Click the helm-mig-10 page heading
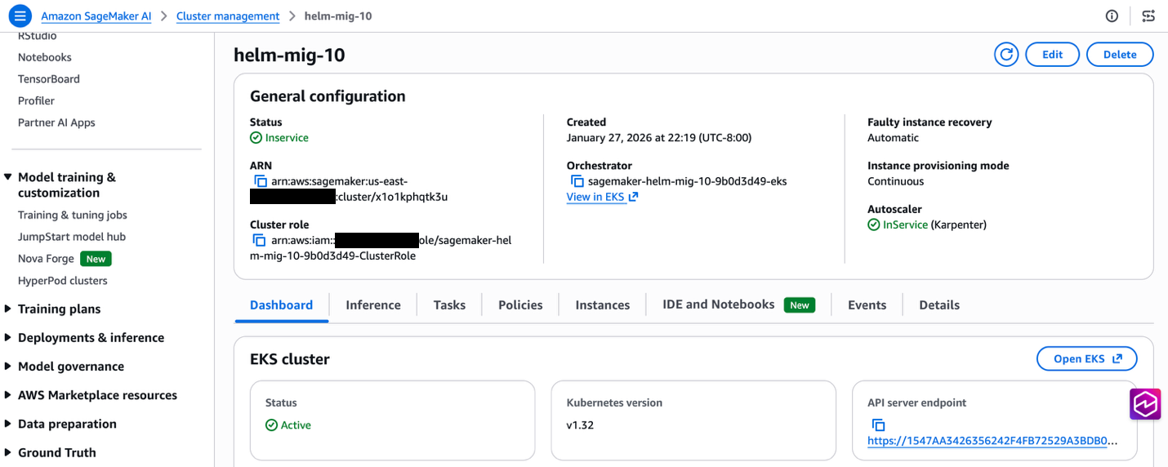 point(289,55)
